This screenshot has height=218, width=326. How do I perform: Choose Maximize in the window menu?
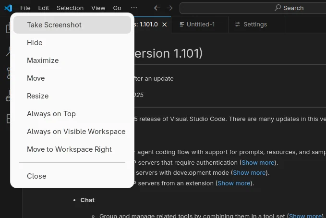72,61
